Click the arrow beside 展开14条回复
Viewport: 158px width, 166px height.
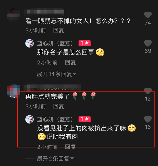click(x=75, y=74)
